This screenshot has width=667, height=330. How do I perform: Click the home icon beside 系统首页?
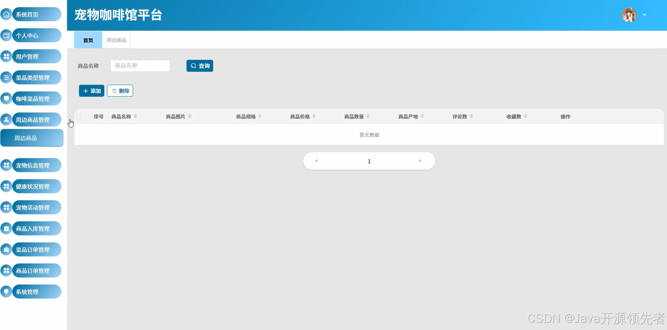point(6,14)
